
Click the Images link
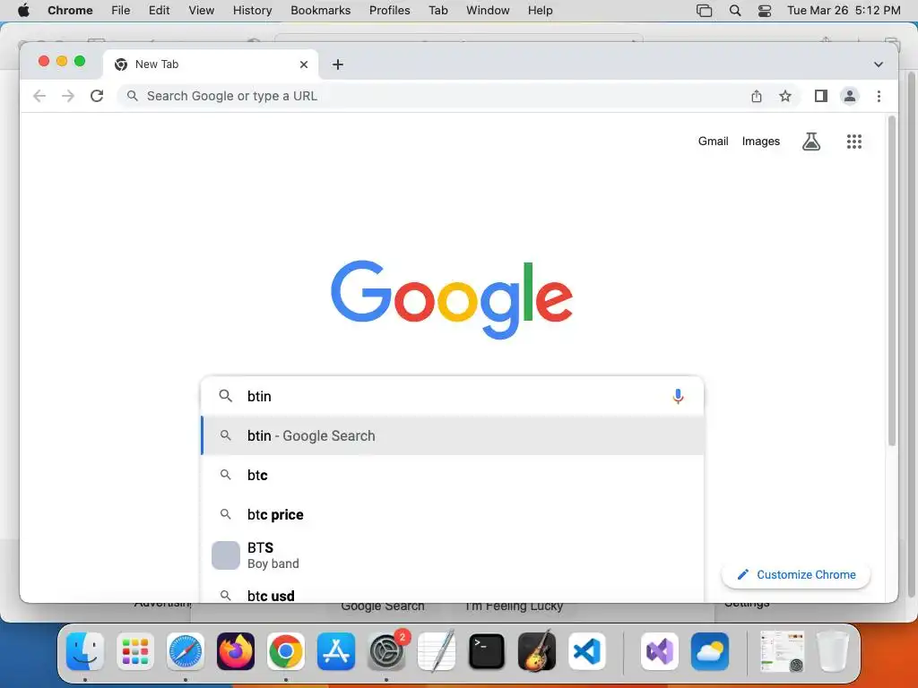click(760, 141)
